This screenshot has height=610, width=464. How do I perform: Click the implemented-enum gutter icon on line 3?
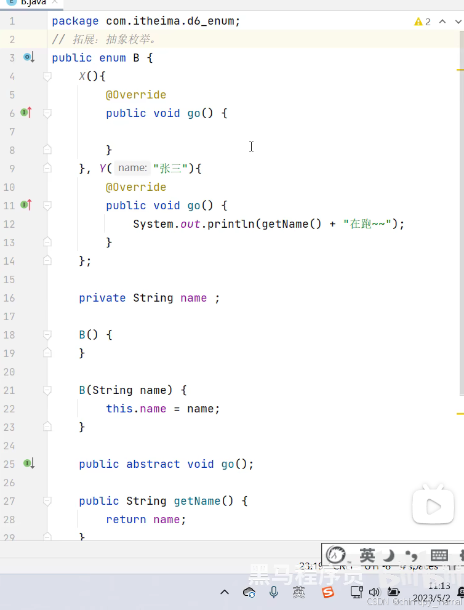point(29,58)
